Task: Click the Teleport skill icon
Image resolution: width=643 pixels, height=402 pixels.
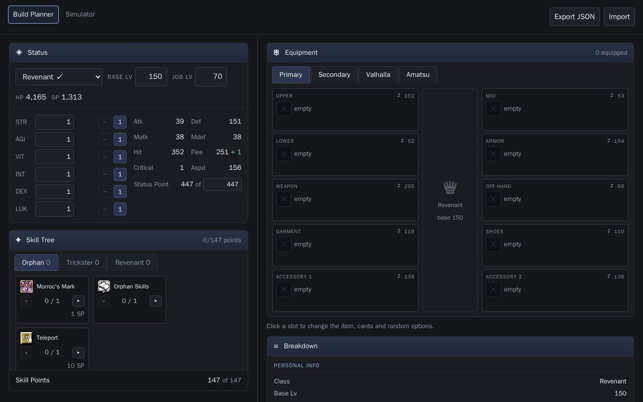Action: pyautogui.click(x=27, y=338)
